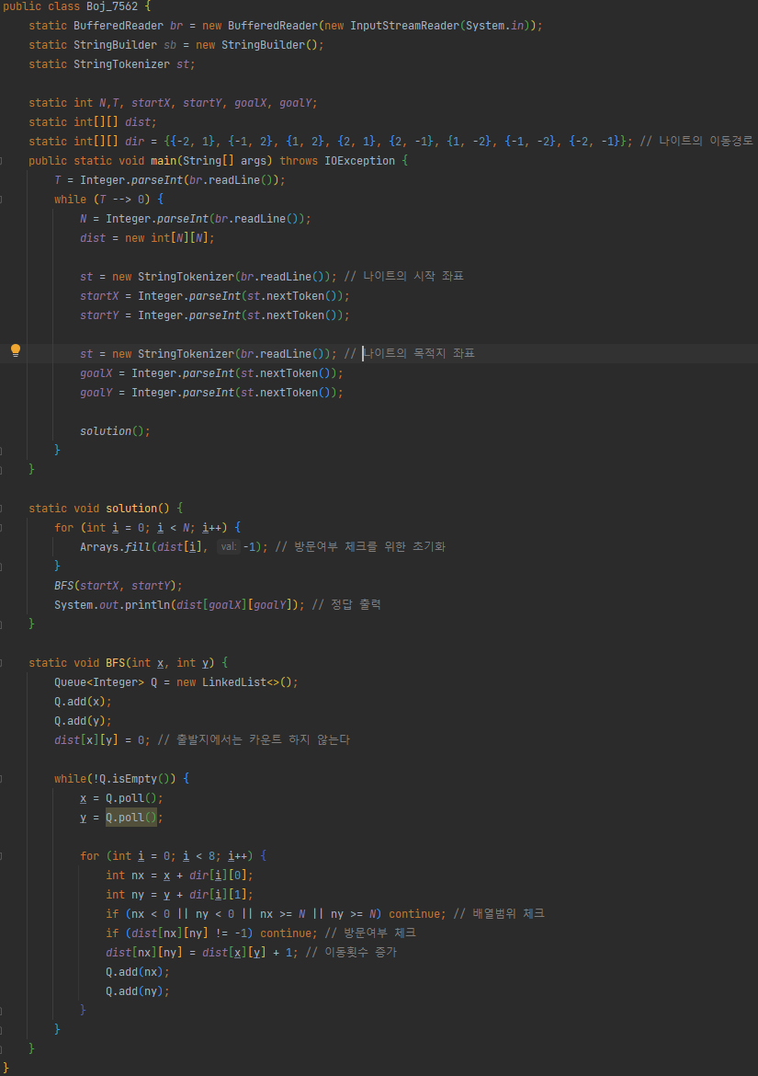Click the 'Q.add(x);' statement
This screenshot has width=758, height=1076.
83,702
